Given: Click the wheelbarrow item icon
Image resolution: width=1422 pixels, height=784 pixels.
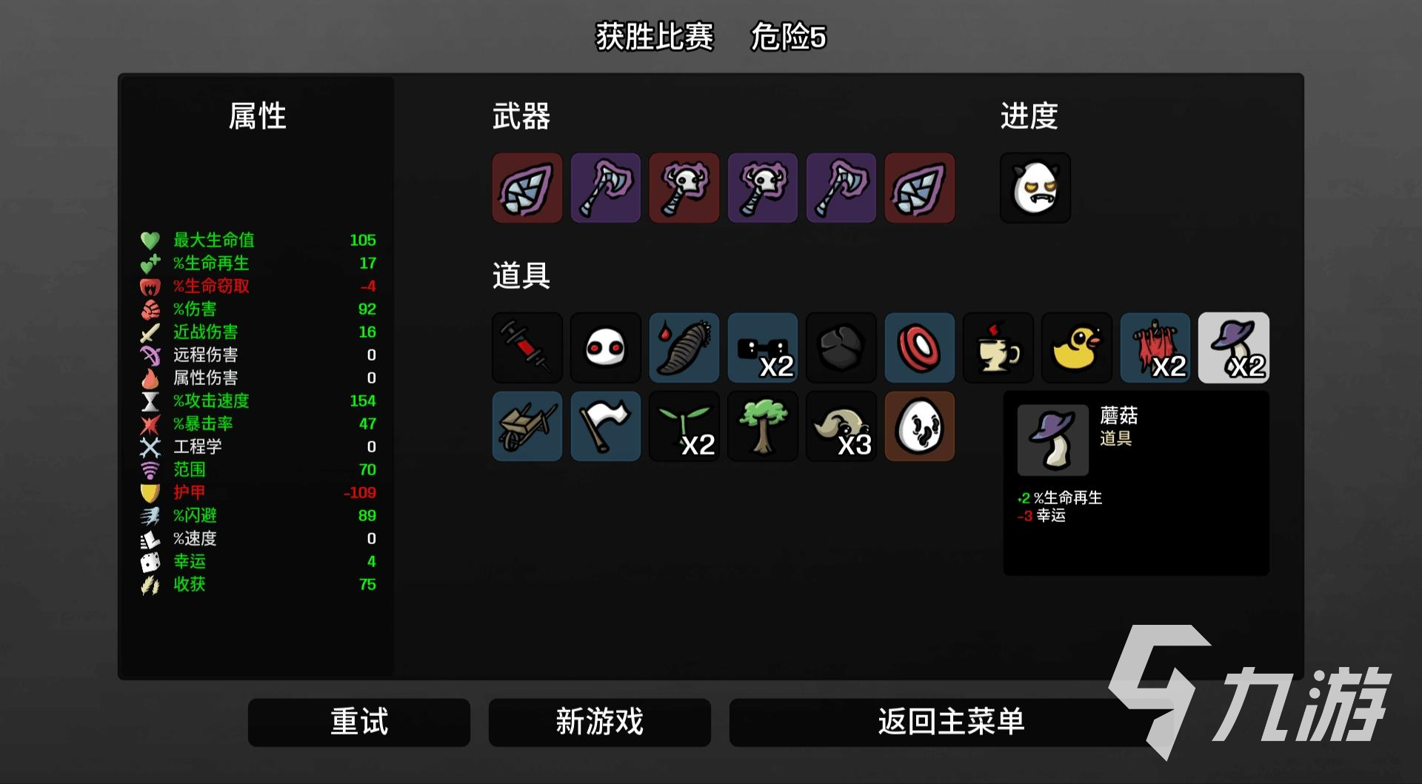Looking at the screenshot, I should (527, 426).
